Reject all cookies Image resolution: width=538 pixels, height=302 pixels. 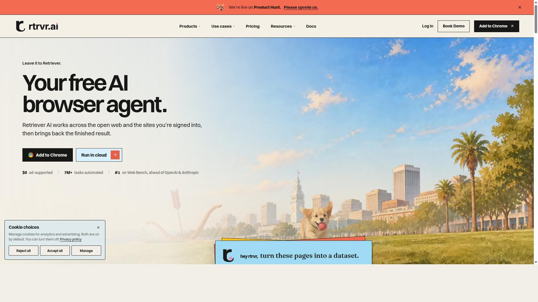[x=24, y=251]
